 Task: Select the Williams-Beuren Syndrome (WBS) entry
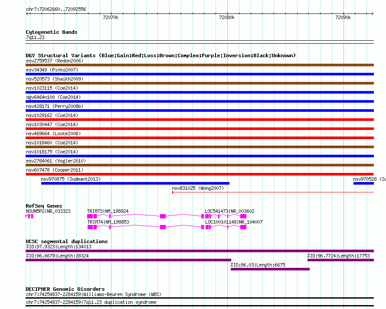(x=94, y=295)
